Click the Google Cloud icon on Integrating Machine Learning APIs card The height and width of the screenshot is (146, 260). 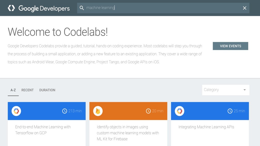pyautogui.click(x=180, y=111)
